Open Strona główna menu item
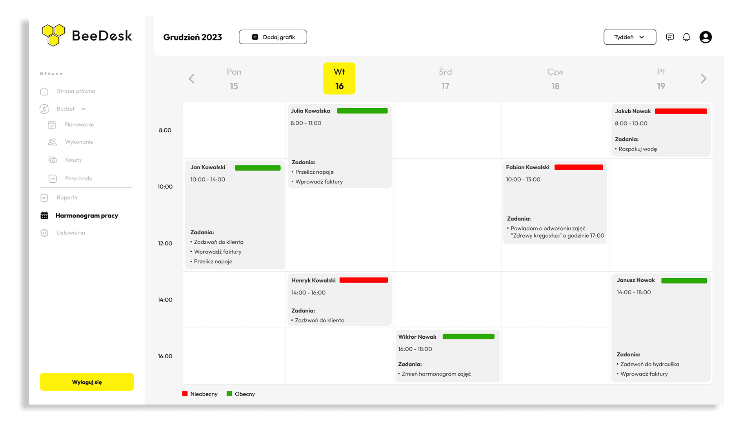 76,91
